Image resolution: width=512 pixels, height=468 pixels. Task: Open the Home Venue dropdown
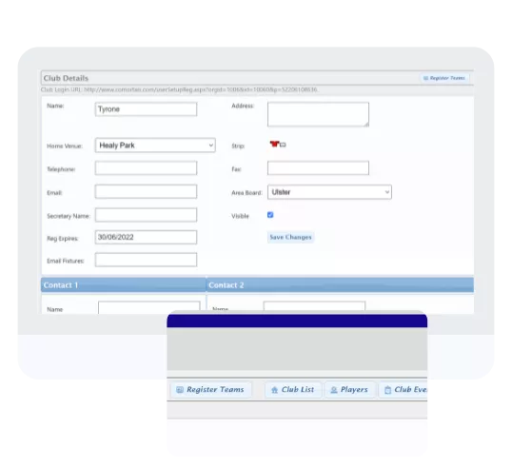155,146
